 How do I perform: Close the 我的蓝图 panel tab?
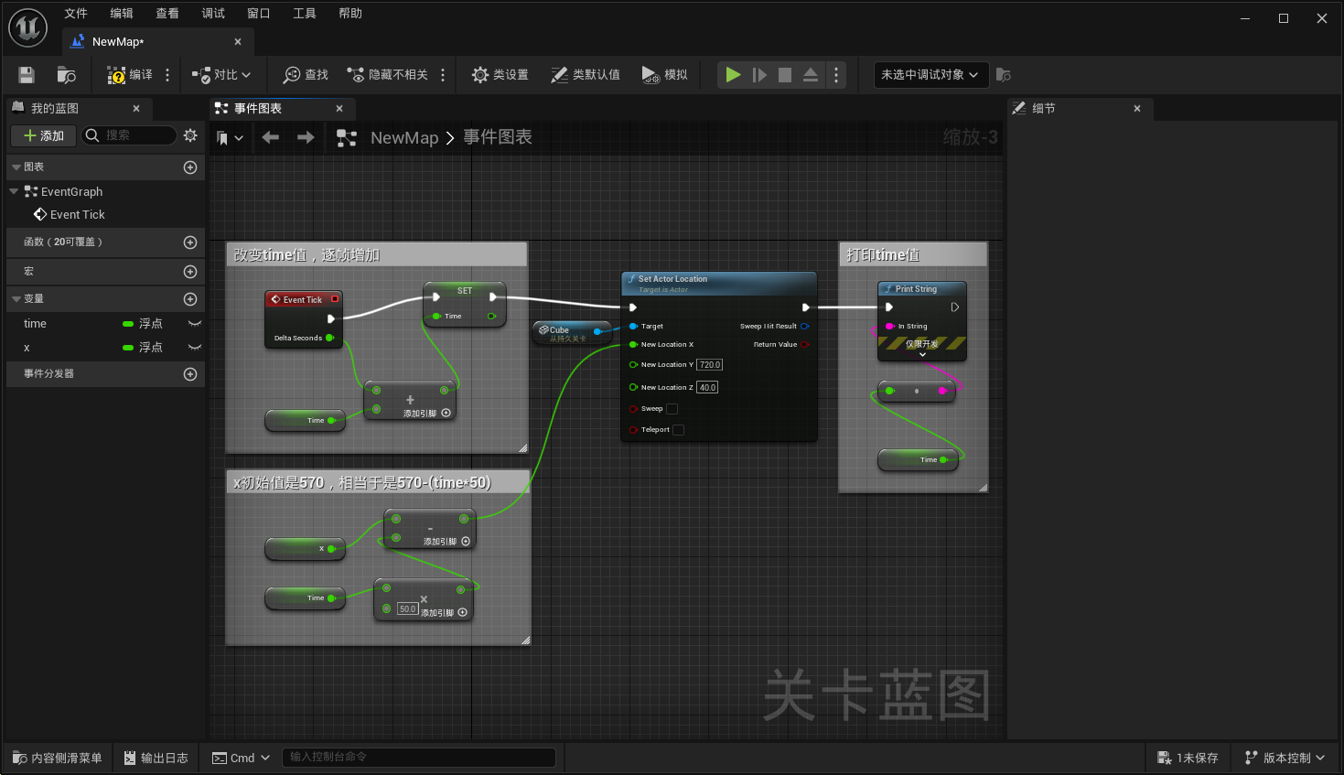[x=136, y=109]
